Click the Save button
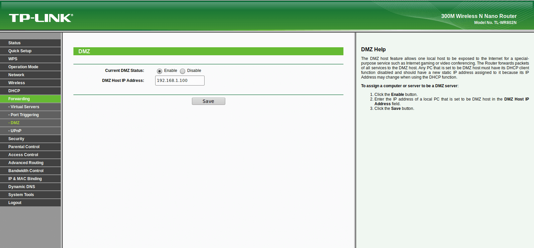534x248 pixels. [x=209, y=101]
